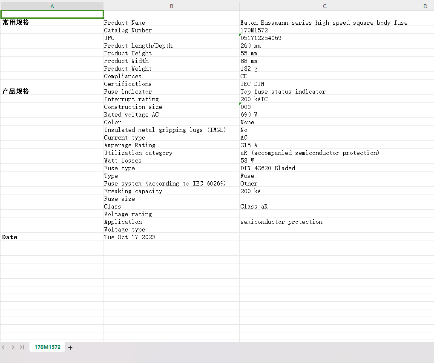Select the UPC label cell
Viewport: 434px width, 363px height.
[x=171, y=37]
